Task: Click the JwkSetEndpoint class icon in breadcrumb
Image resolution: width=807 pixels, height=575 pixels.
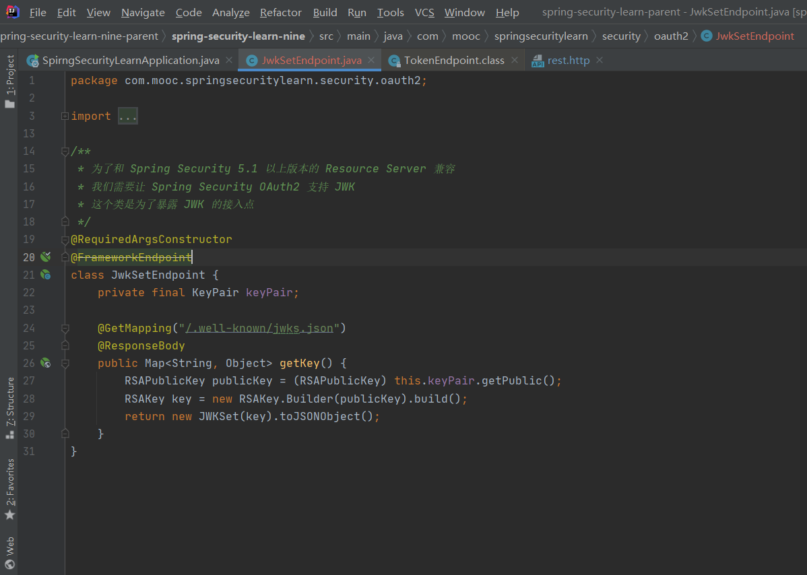Action: click(x=707, y=36)
